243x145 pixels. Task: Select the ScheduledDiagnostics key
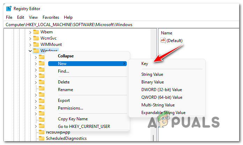(x=66, y=138)
